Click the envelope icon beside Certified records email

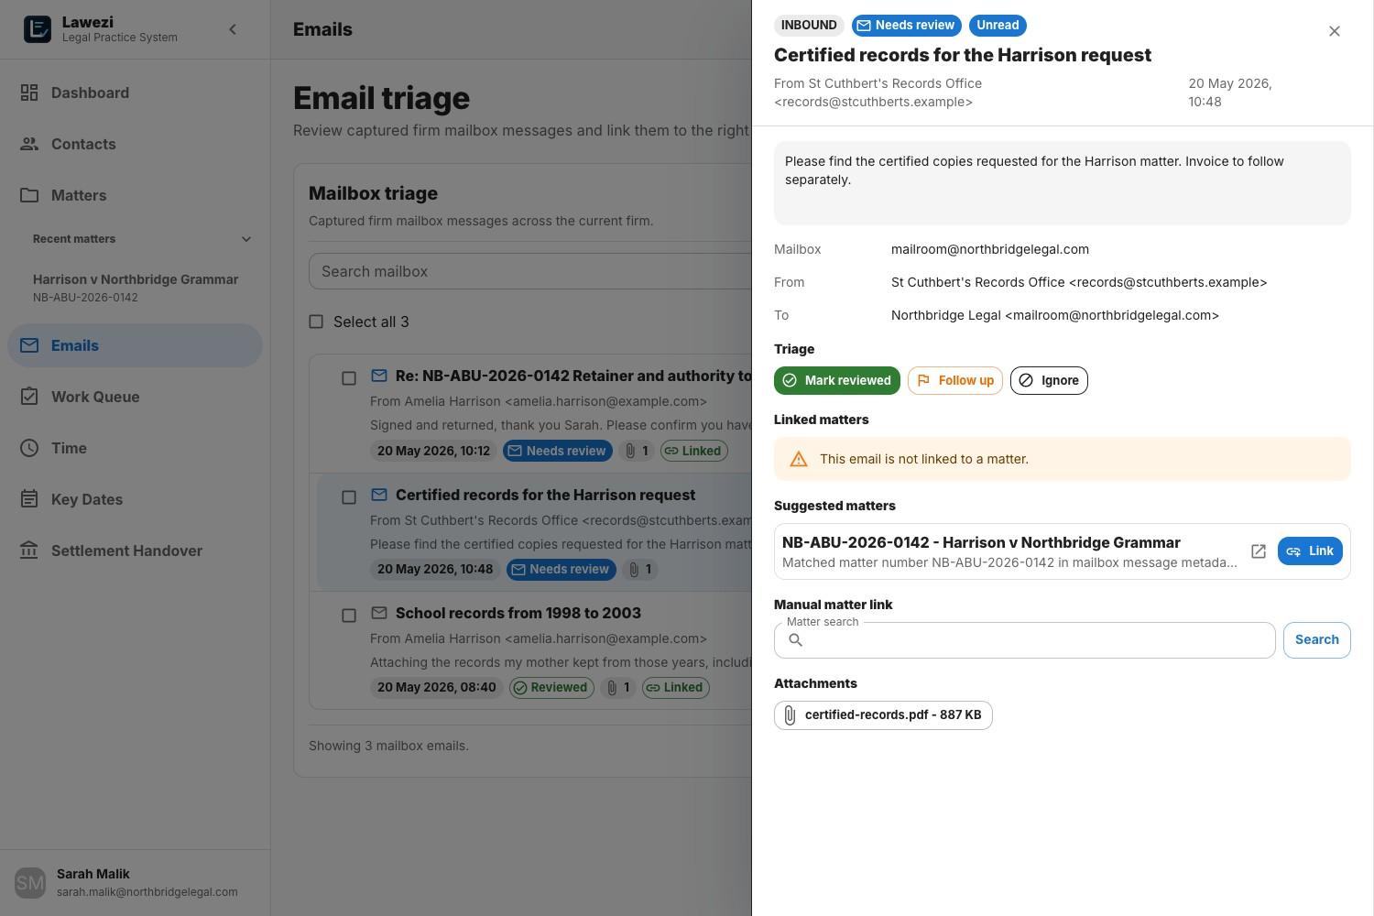point(379,495)
